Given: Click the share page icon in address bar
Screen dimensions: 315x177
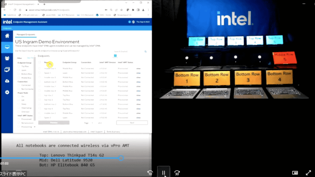Looking at the screenshot, I should pos(116,10).
